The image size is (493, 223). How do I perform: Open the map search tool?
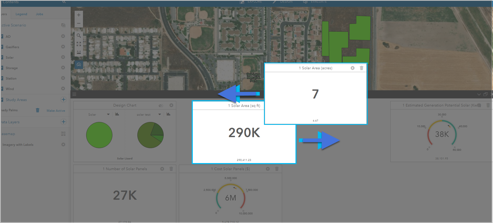coord(79,36)
